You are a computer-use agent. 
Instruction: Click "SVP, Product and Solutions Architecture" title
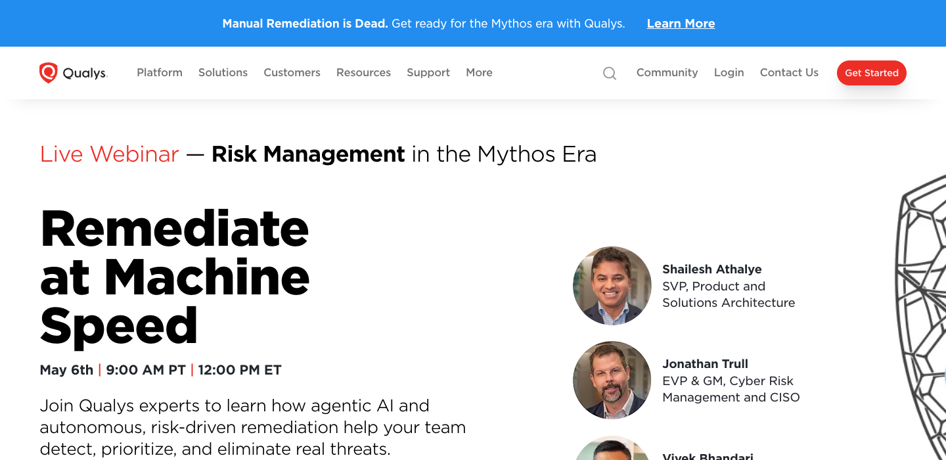(729, 294)
